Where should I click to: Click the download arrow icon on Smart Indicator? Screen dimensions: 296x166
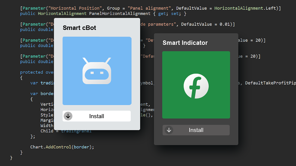coord(169,130)
